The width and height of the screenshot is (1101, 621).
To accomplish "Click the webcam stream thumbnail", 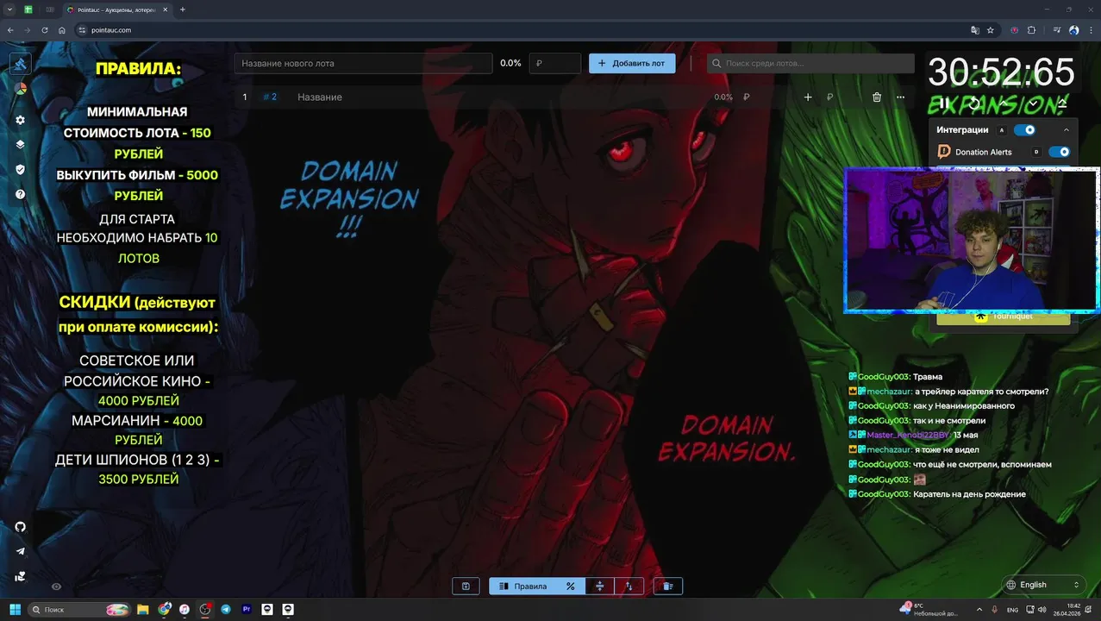I will click(972, 240).
